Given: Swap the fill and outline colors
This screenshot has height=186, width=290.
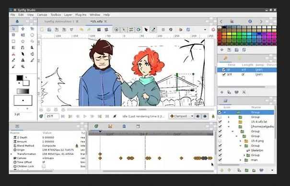Looking at the screenshot, I should (x=26, y=77).
